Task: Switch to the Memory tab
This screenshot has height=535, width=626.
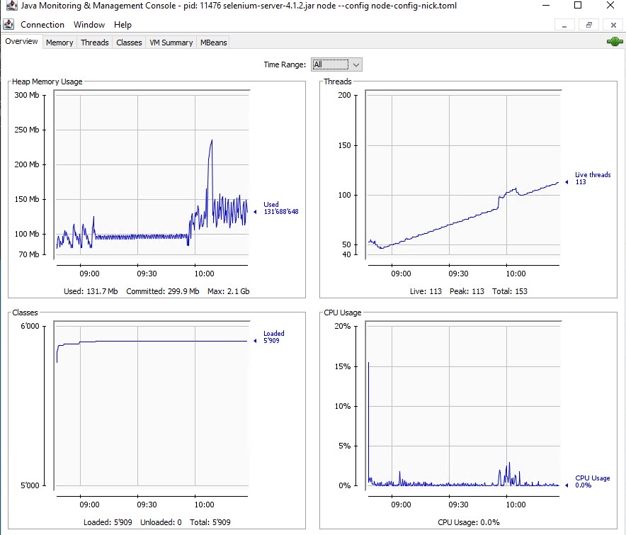Action: [59, 42]
